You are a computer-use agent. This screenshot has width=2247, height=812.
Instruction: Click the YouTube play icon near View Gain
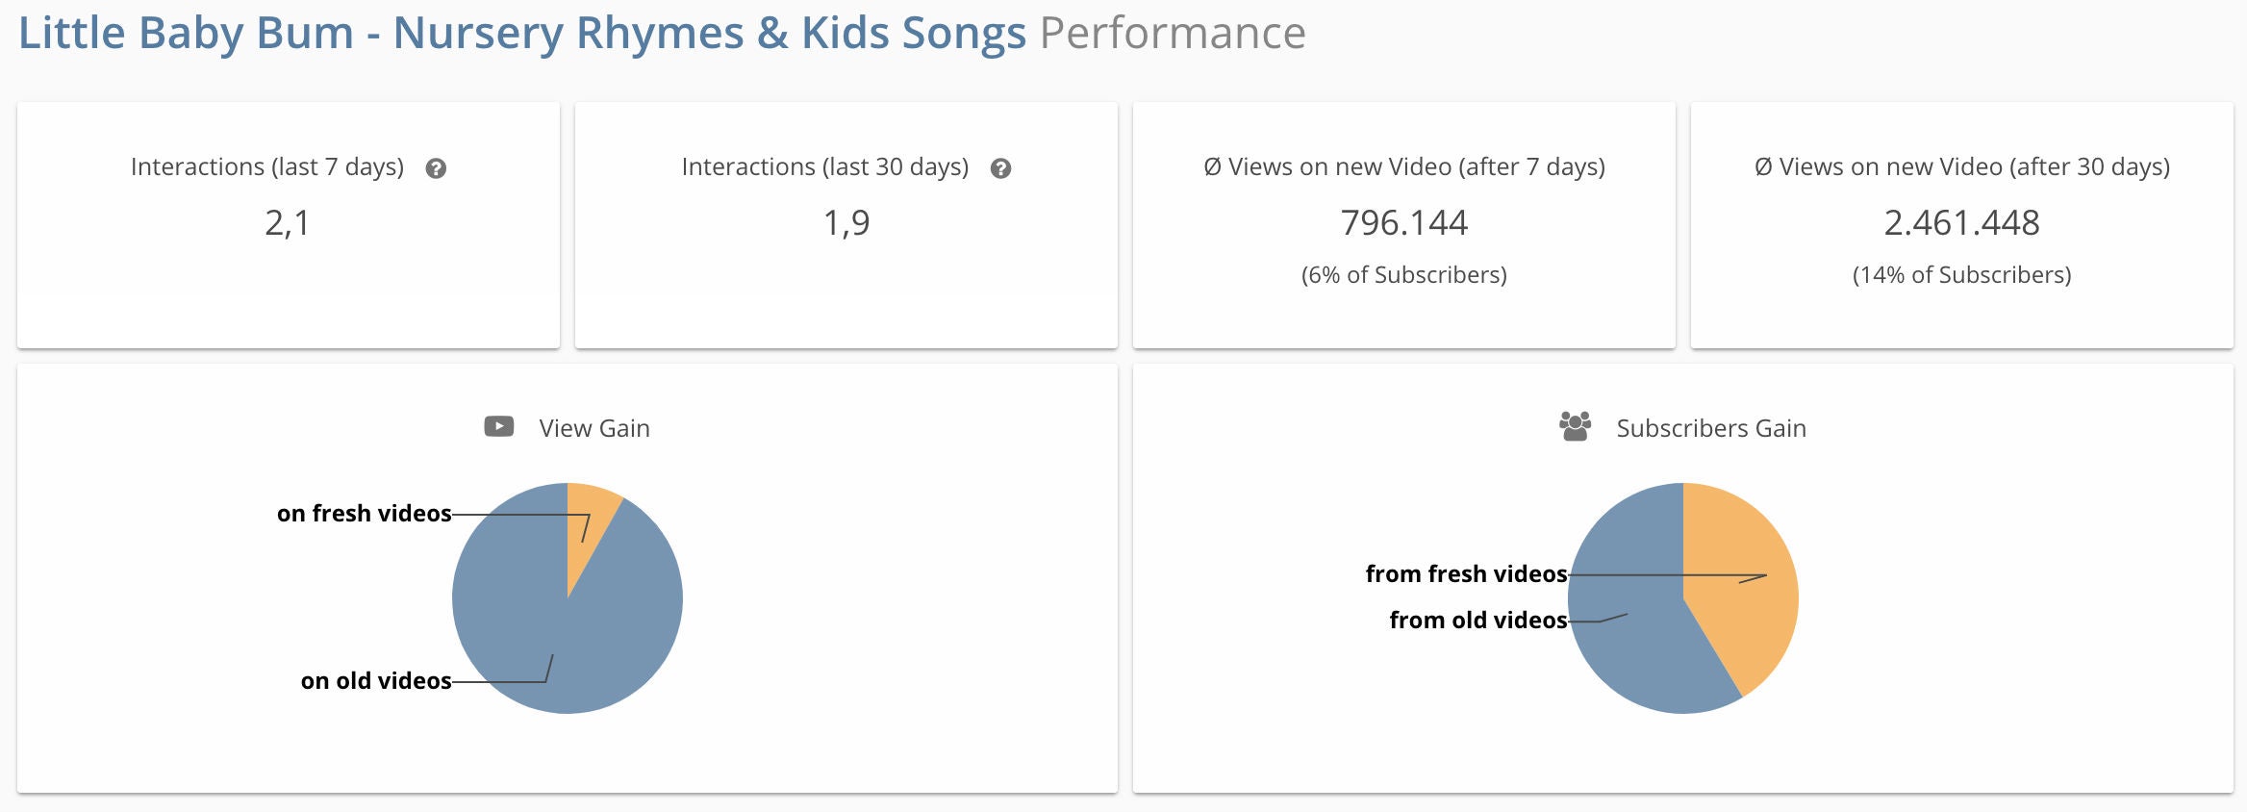tap(498, 426)
